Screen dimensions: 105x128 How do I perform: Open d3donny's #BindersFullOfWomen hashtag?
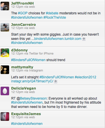tap(28, 60)
